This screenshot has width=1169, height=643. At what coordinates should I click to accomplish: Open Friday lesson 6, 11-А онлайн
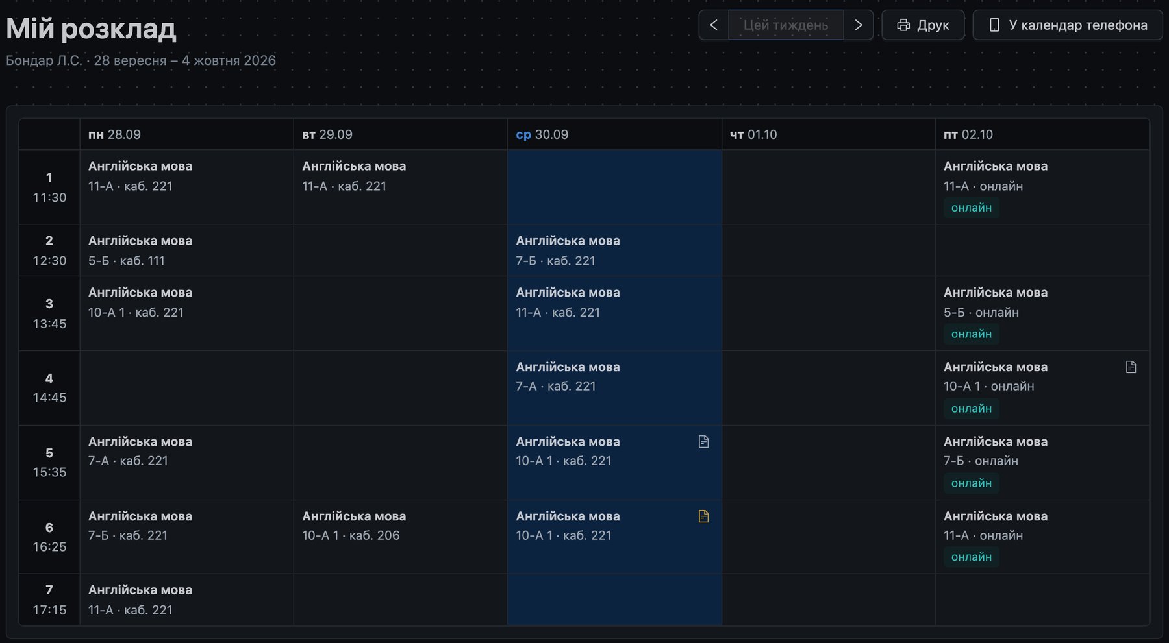click(x=1042, y=537)
